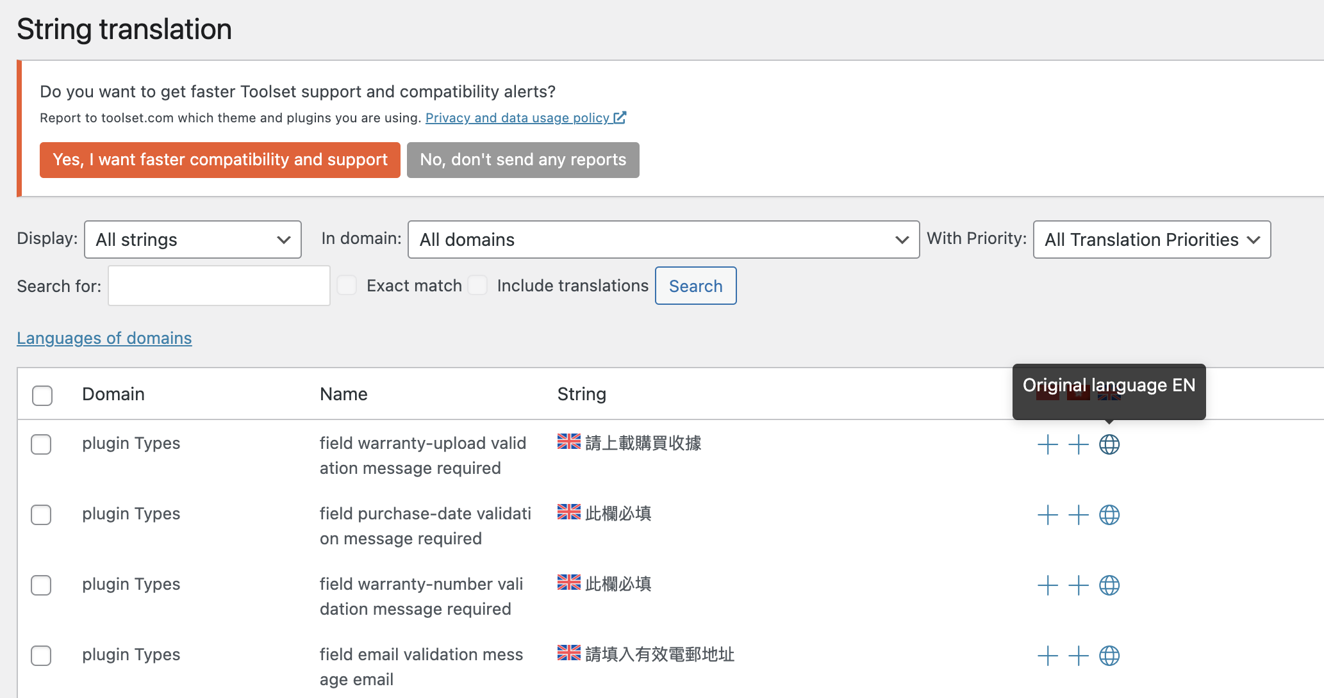Click 'Yes, I want faster compatibility and support'
The image size is (1324, 698).
point(220,159)
